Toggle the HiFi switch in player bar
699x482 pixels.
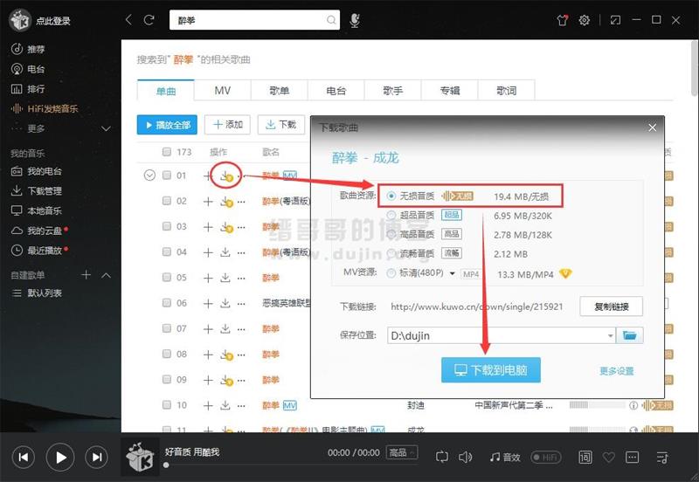(x=546, y=457)
